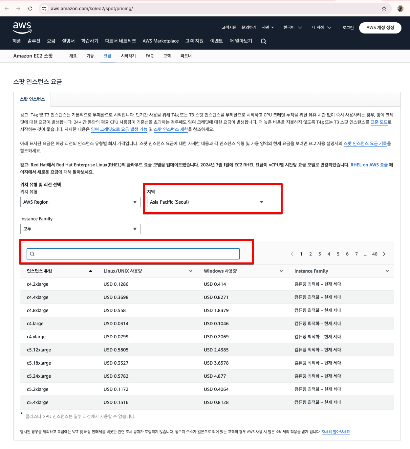410x449 pixels.
Task: Switch to the 고객 sub-tab
Action: [167, 56]
